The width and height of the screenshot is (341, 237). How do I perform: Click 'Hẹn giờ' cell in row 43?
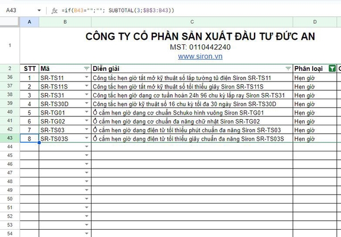tap(315, 138)
